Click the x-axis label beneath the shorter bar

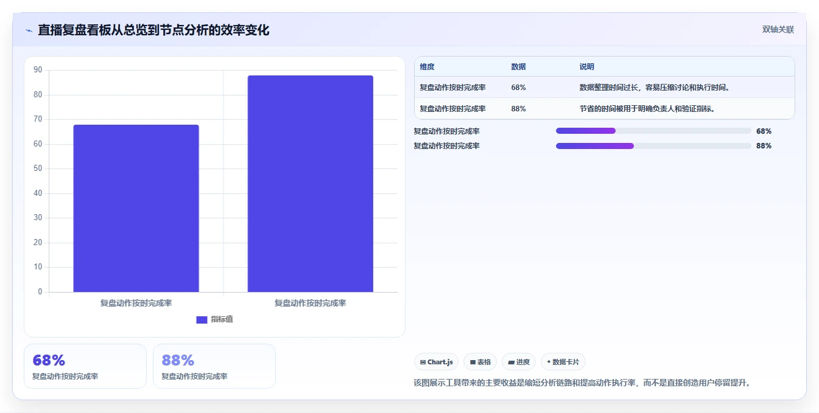[136, 303]
